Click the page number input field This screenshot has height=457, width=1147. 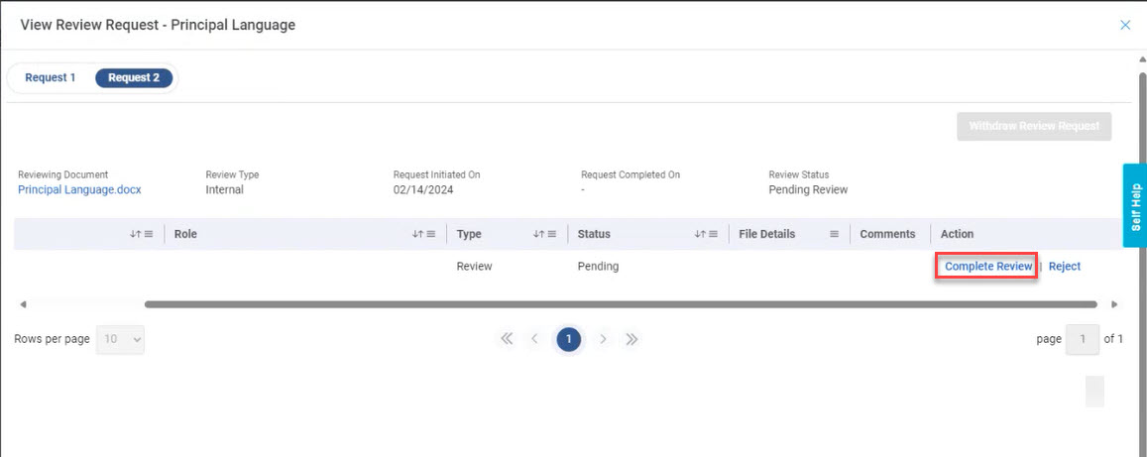1082,339
